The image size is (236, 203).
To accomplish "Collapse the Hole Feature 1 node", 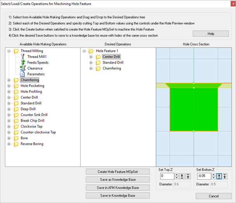I will (84, 51).
